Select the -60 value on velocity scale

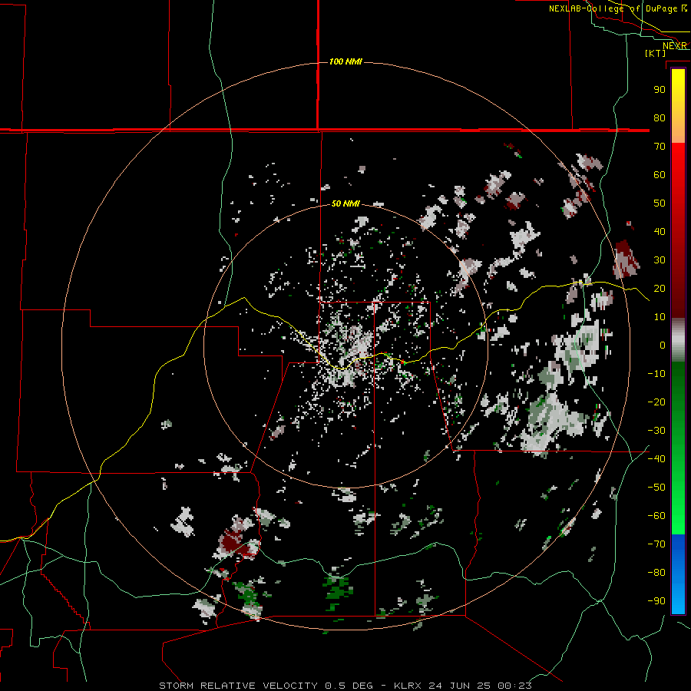click(x=656, y=516)
